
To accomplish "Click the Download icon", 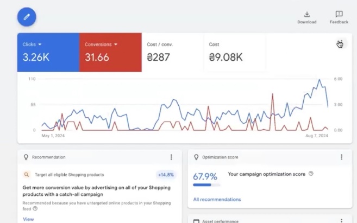I will coord(306,14).
